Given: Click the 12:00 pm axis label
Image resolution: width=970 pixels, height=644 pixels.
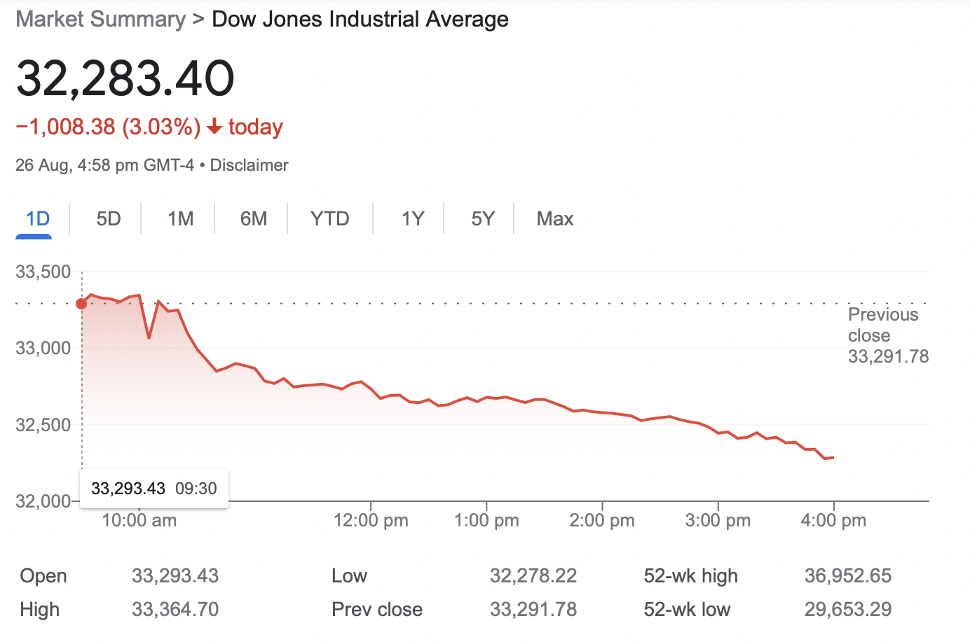Looking at the screenshot, I should [371, 521].
